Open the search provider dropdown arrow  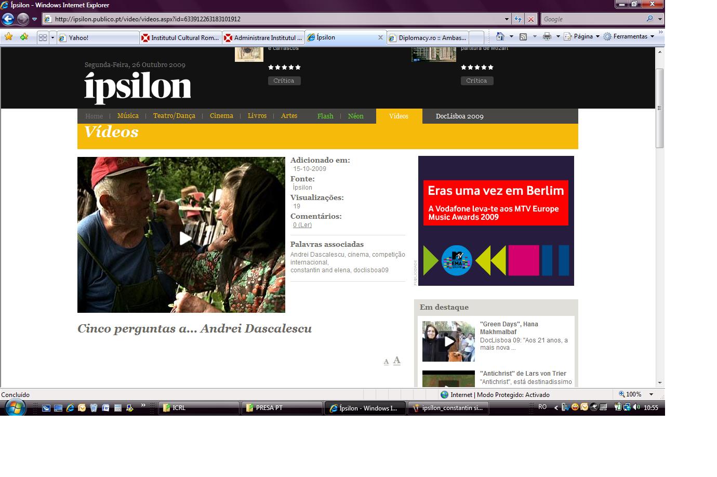(660, 19)
